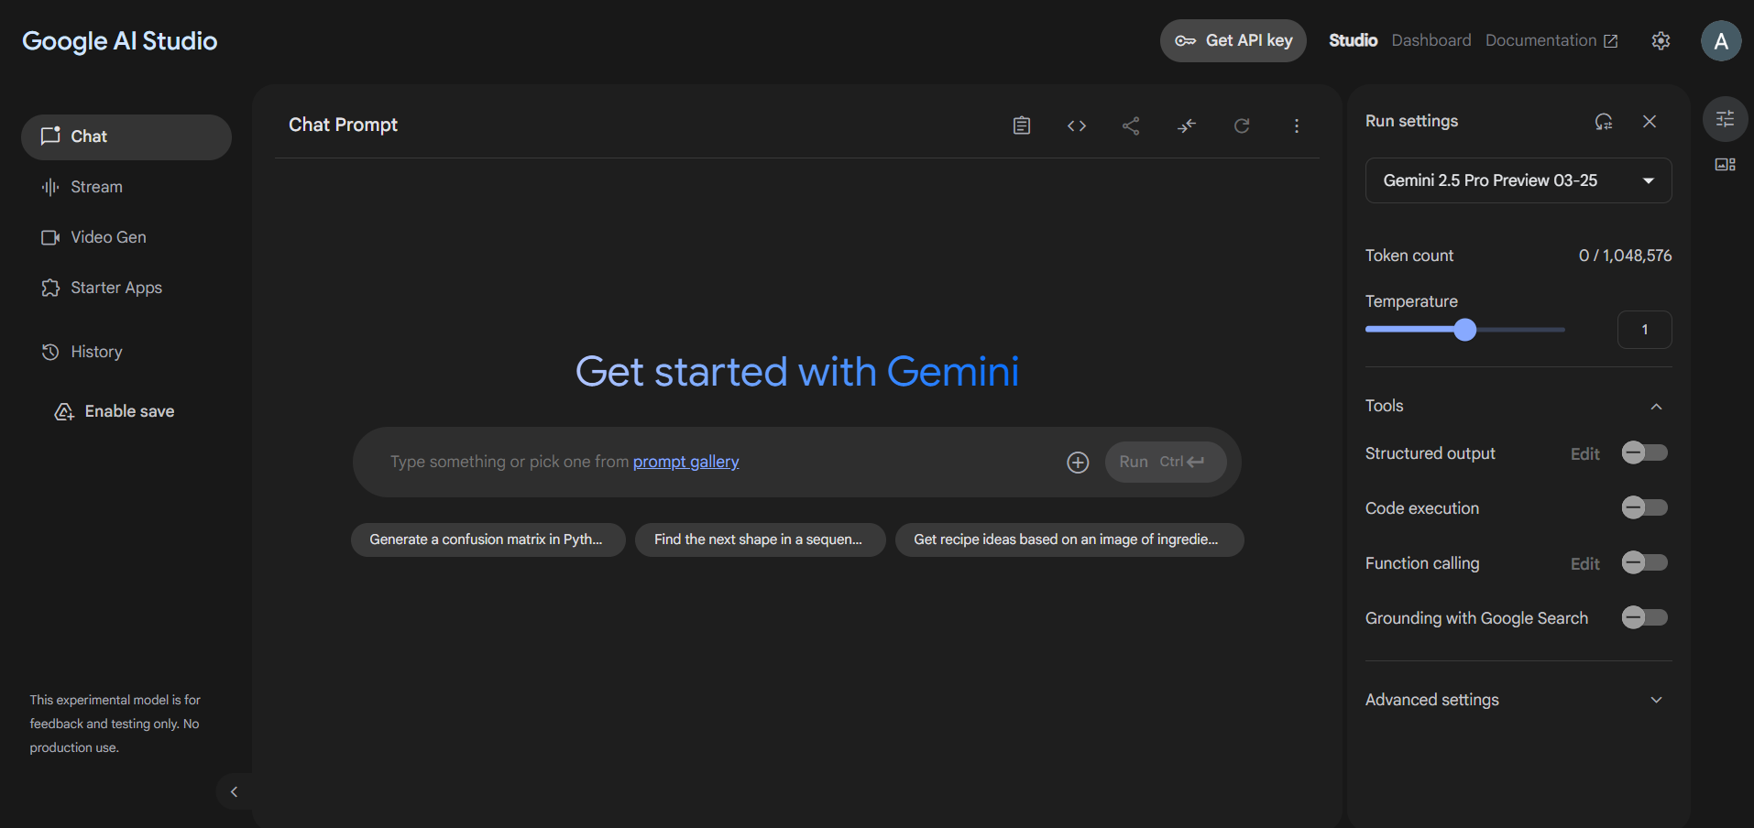Click the insert media plus icon

click(x=1078, y=463)
